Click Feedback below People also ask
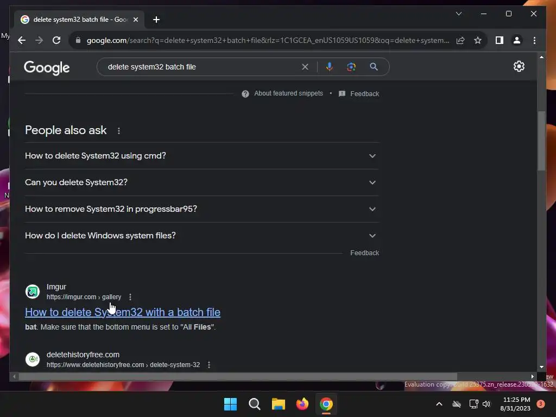556x417 pixels. click(x=364, y=253)
